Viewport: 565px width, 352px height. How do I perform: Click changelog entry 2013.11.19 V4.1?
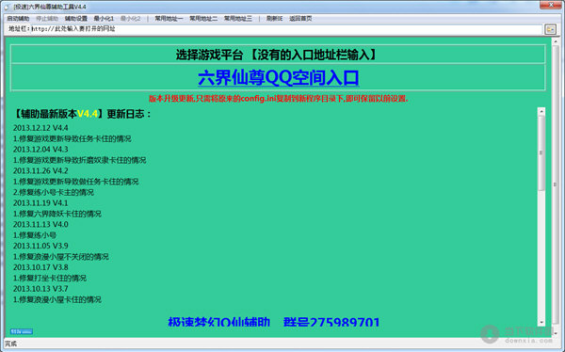[x=40, y=203]
